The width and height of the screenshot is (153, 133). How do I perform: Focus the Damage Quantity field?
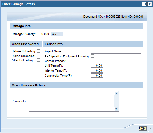(44, 34)
